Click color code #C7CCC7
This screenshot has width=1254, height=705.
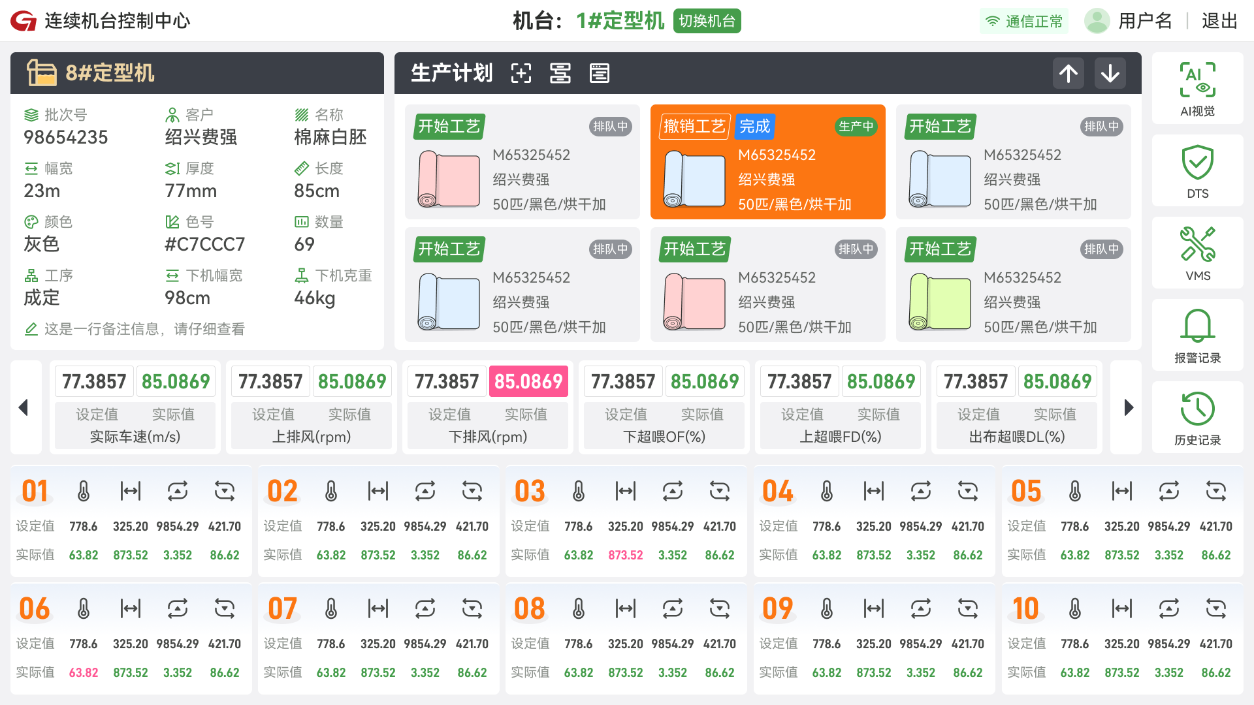coord(204,244)
